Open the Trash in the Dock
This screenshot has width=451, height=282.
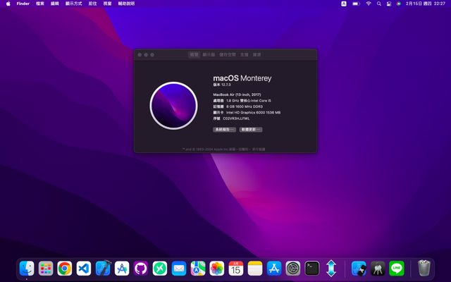pos(424,268)
